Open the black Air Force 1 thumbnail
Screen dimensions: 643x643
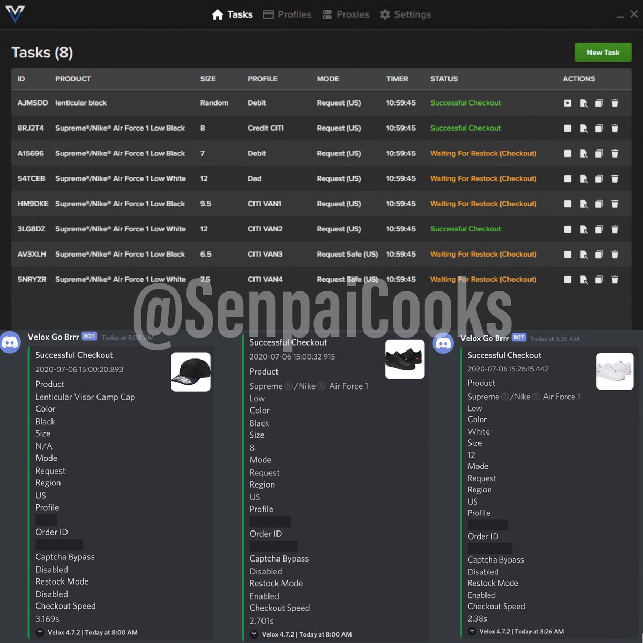click(405, 359)
